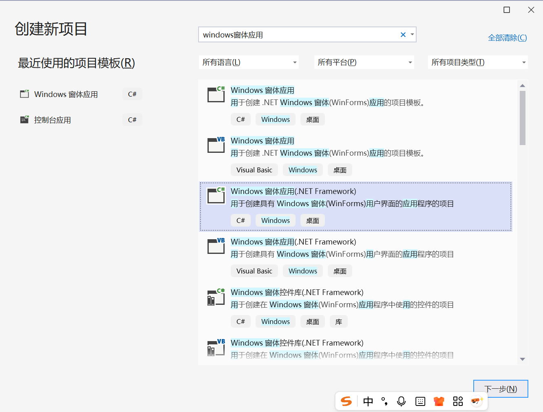Click C# tag under control library template

[x=241, y=322]
